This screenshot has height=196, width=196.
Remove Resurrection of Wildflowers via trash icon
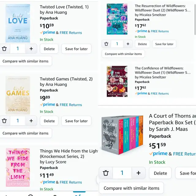pyautogui.click(x=106, y=44)
